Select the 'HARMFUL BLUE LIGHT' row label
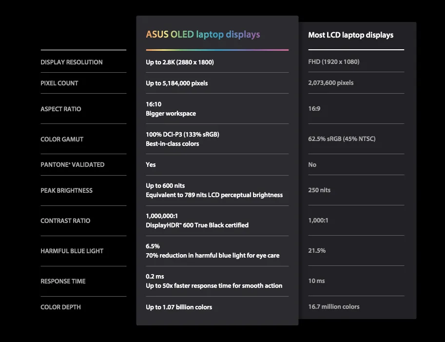This screenshot has height=342, width=445. coord(72,251)
